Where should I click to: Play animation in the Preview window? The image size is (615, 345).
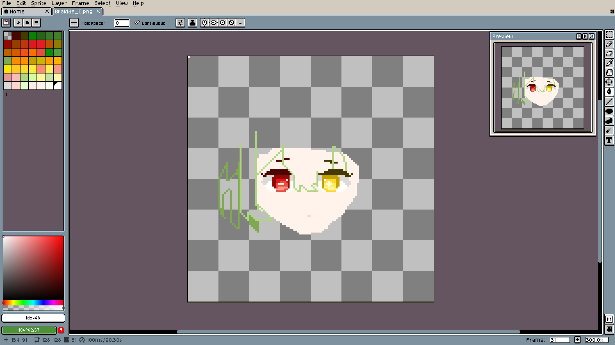click(585, 36)
